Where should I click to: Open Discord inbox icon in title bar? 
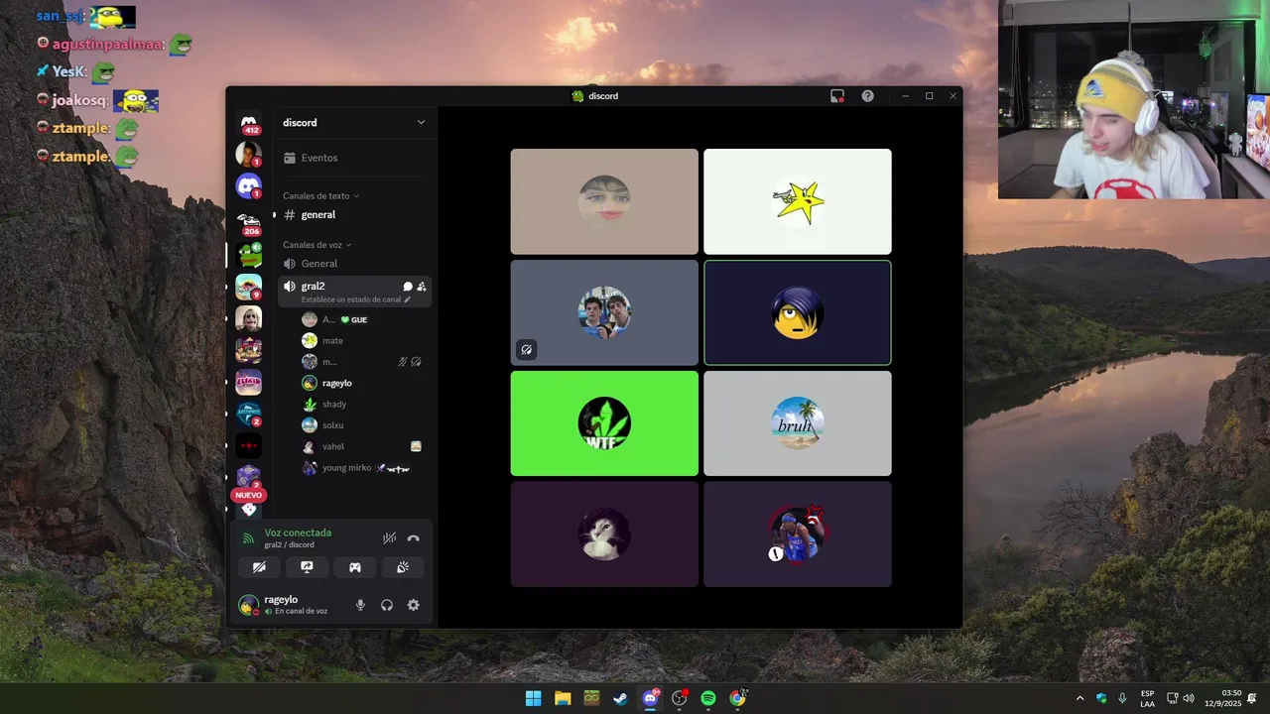point(837,96)
